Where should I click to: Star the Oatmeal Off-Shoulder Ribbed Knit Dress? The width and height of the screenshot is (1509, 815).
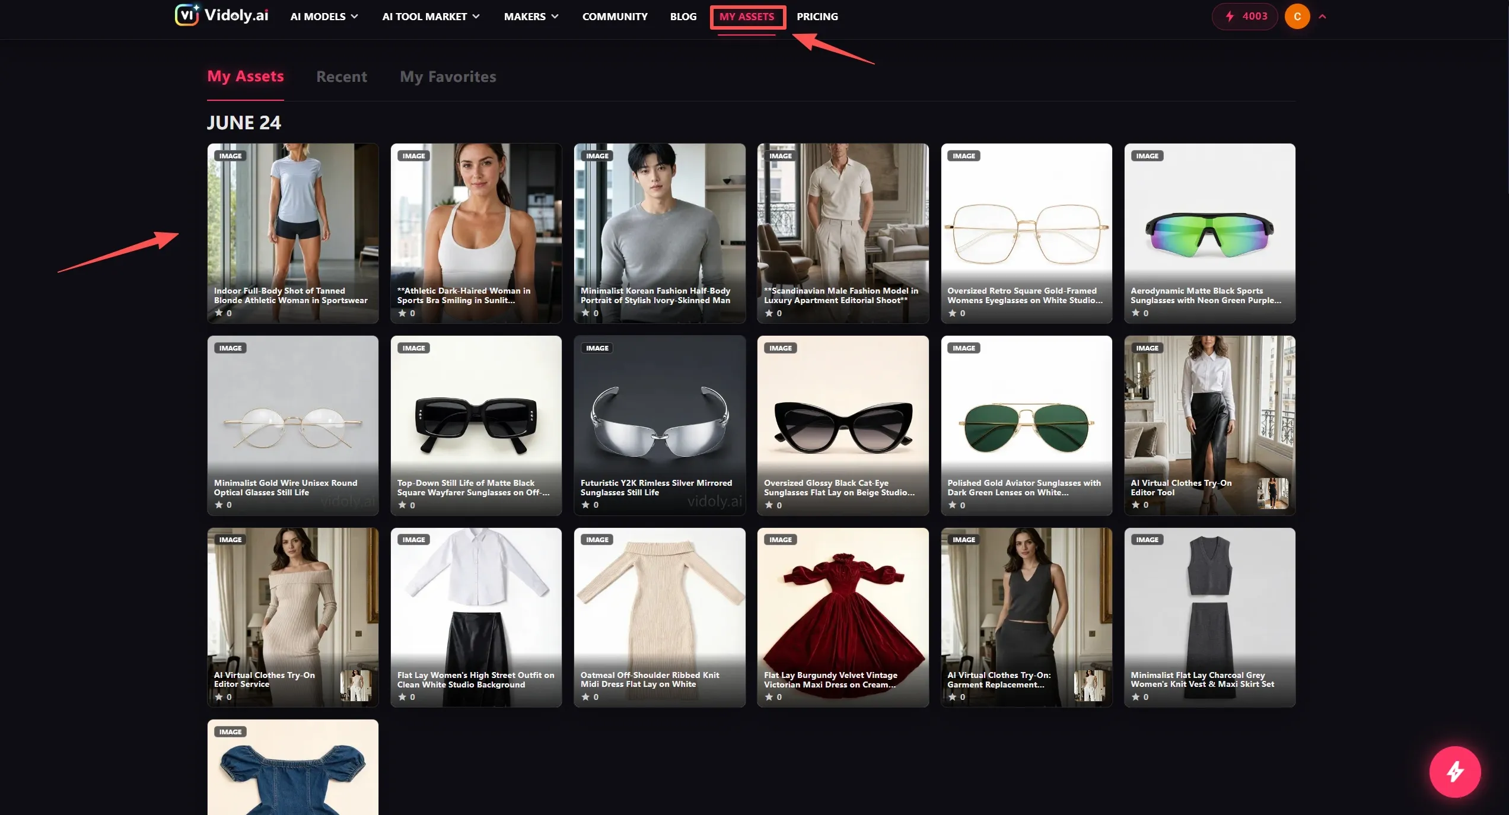(x=585, y=697)
